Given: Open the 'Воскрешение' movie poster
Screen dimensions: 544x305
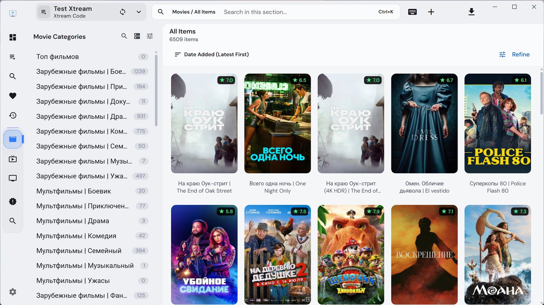Looking at the screenshot, I should click(x=424, y=254).
